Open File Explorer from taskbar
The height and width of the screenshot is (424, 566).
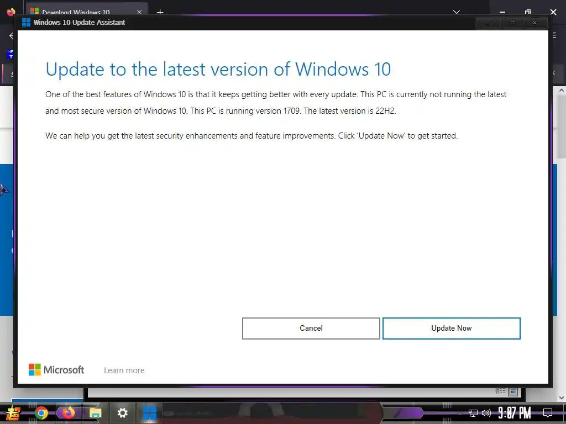(x=95, y=413)
